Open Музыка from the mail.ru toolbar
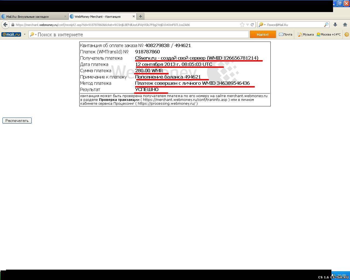This screenshot has height=280, width=350. click(x=306, y=34)
